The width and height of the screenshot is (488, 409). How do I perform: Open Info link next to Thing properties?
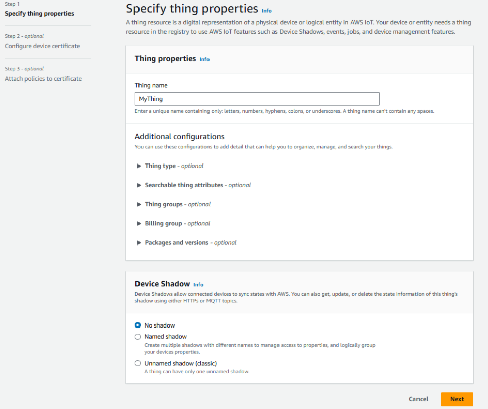pos(204,59)
